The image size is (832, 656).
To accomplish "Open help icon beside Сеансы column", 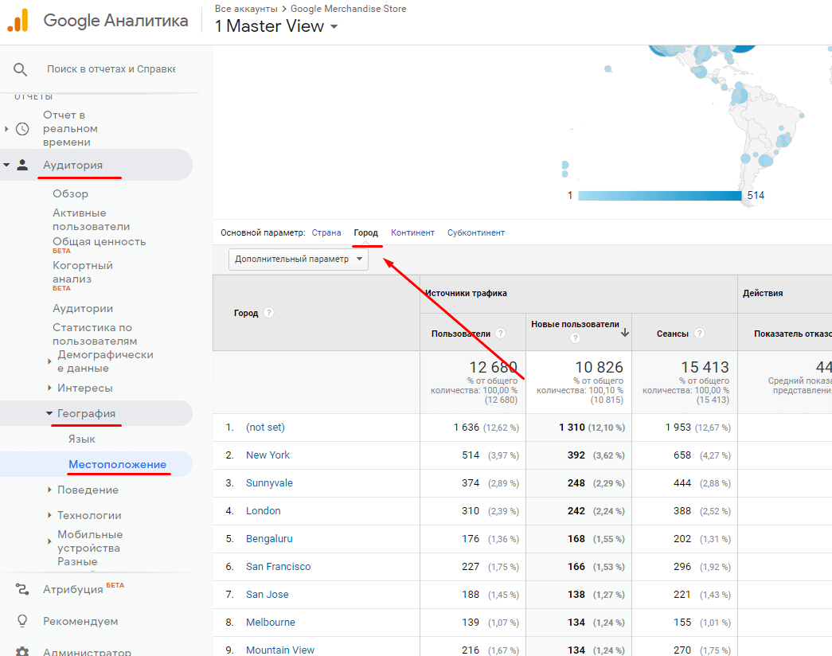I will (699, 334).
